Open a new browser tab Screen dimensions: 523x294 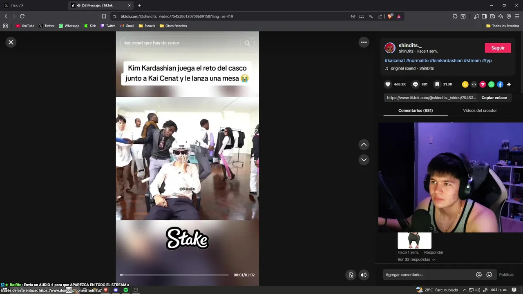click(139, 5)
